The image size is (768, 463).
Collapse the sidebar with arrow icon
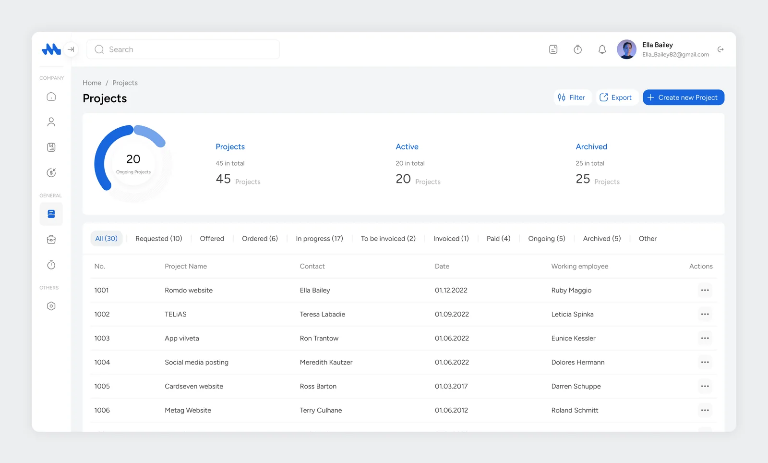click(x=71, y=49)
